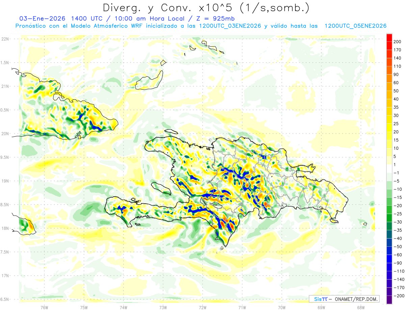Click the longitude label '72W'
The height and width of the screenshot is (312, 405).
pyautogui.click(x=202, y=308)
